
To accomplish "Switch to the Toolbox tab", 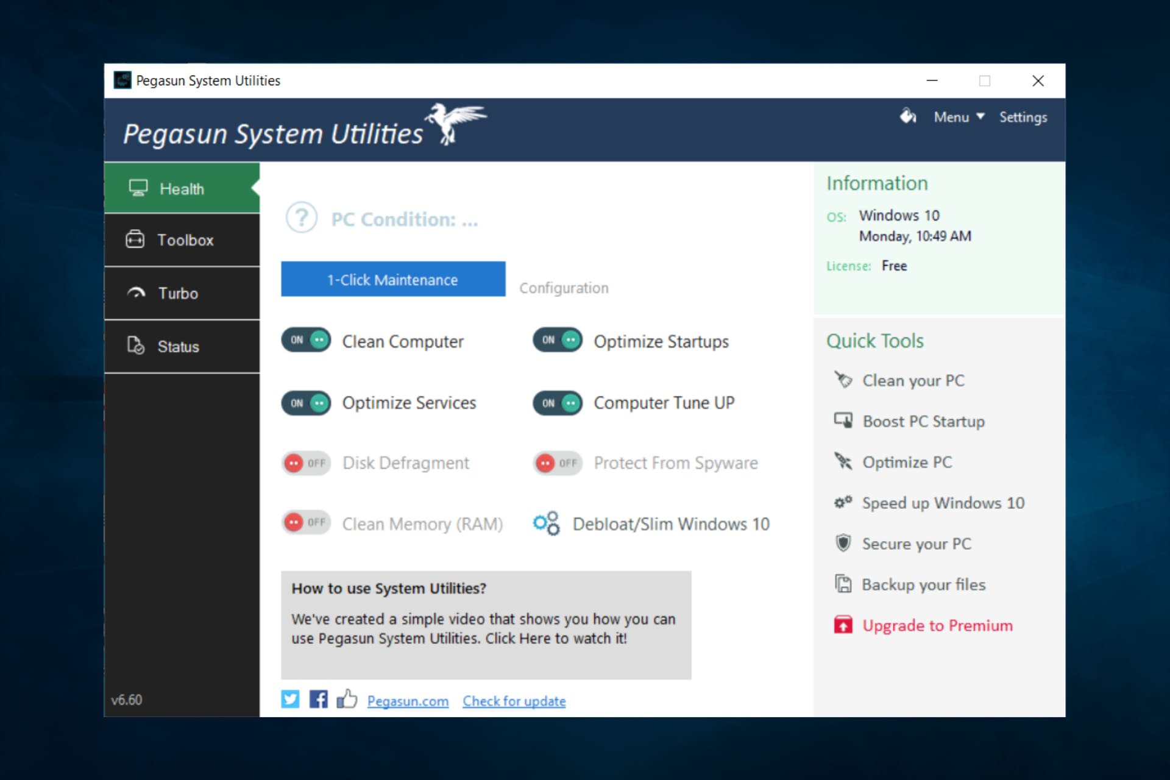I will click(x=182, y=240).
